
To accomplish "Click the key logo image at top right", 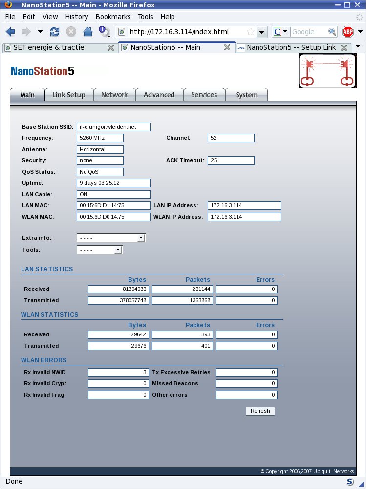I will click(x=327, y=70).
